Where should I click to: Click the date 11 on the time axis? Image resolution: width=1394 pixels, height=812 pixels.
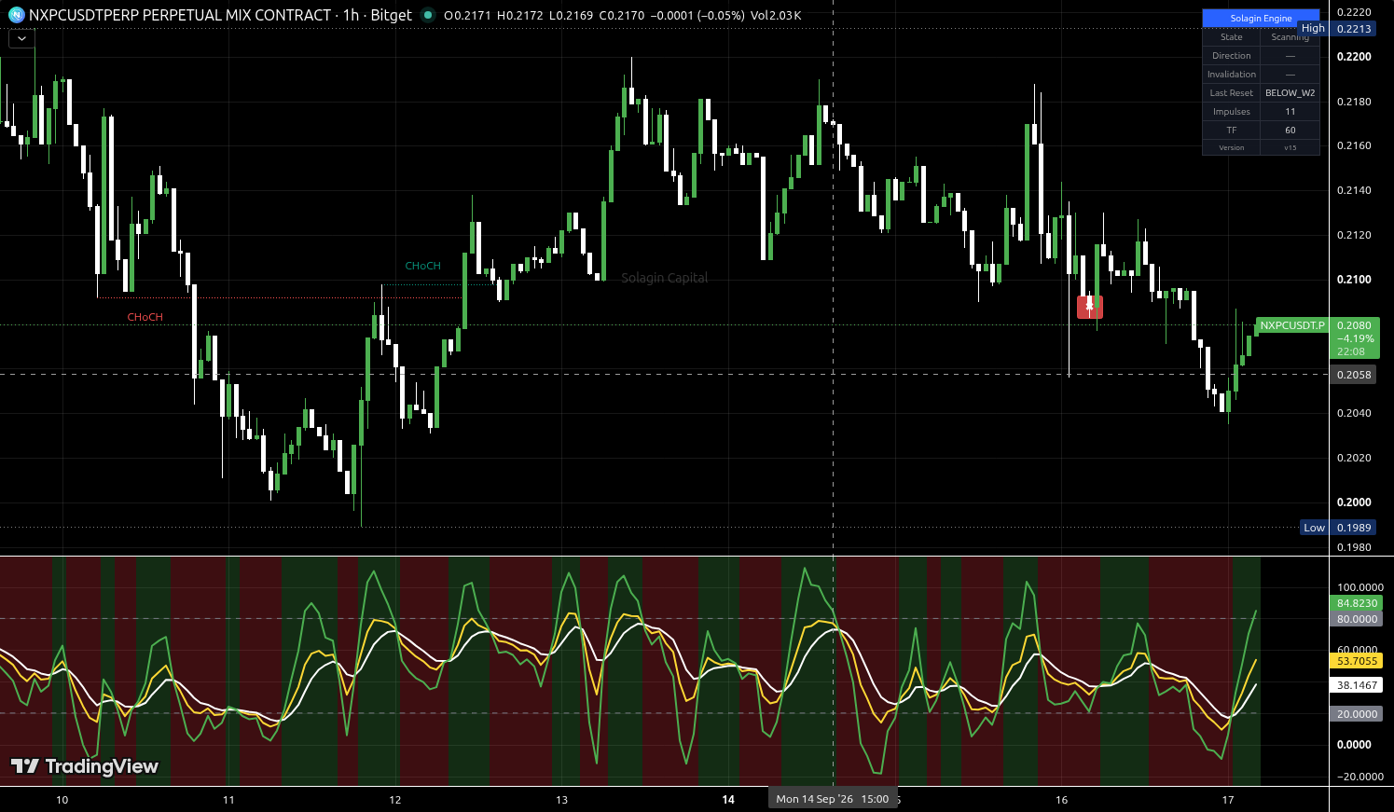tap(228, 800)
